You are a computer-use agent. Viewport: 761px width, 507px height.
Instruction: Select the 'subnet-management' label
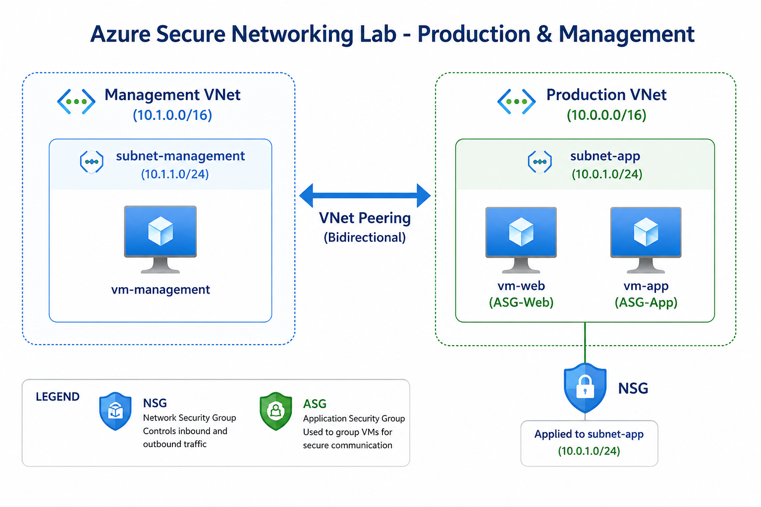(180, 156)
